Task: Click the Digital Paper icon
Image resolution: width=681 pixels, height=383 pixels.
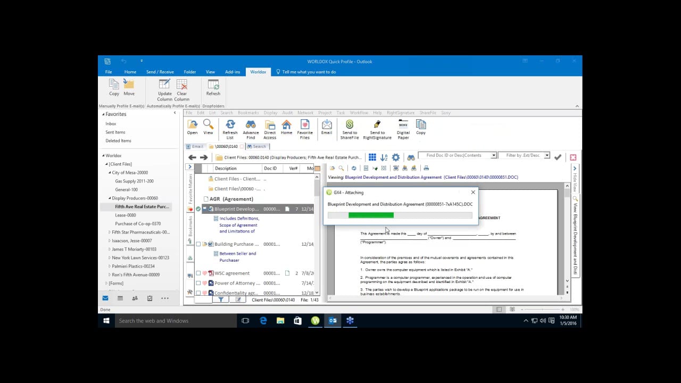Action: [403, 124]
